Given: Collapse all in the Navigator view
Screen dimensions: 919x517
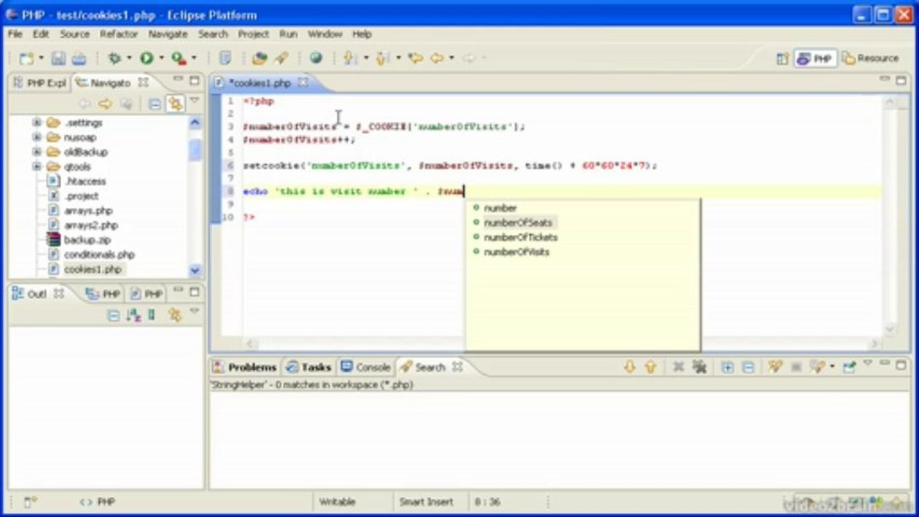Looking at the screenshot, I should [x=154, y=104].
